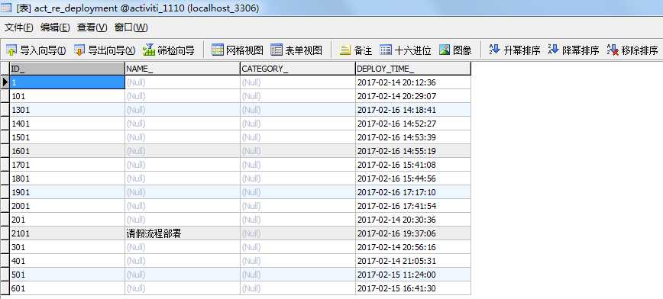This screenshot has width=663, height=299.
Task: Open the Image (图像) viewer
Action: click(x=455, y=50)
